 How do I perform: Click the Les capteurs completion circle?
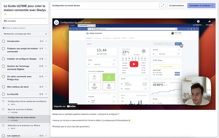[x=3, y=136]
